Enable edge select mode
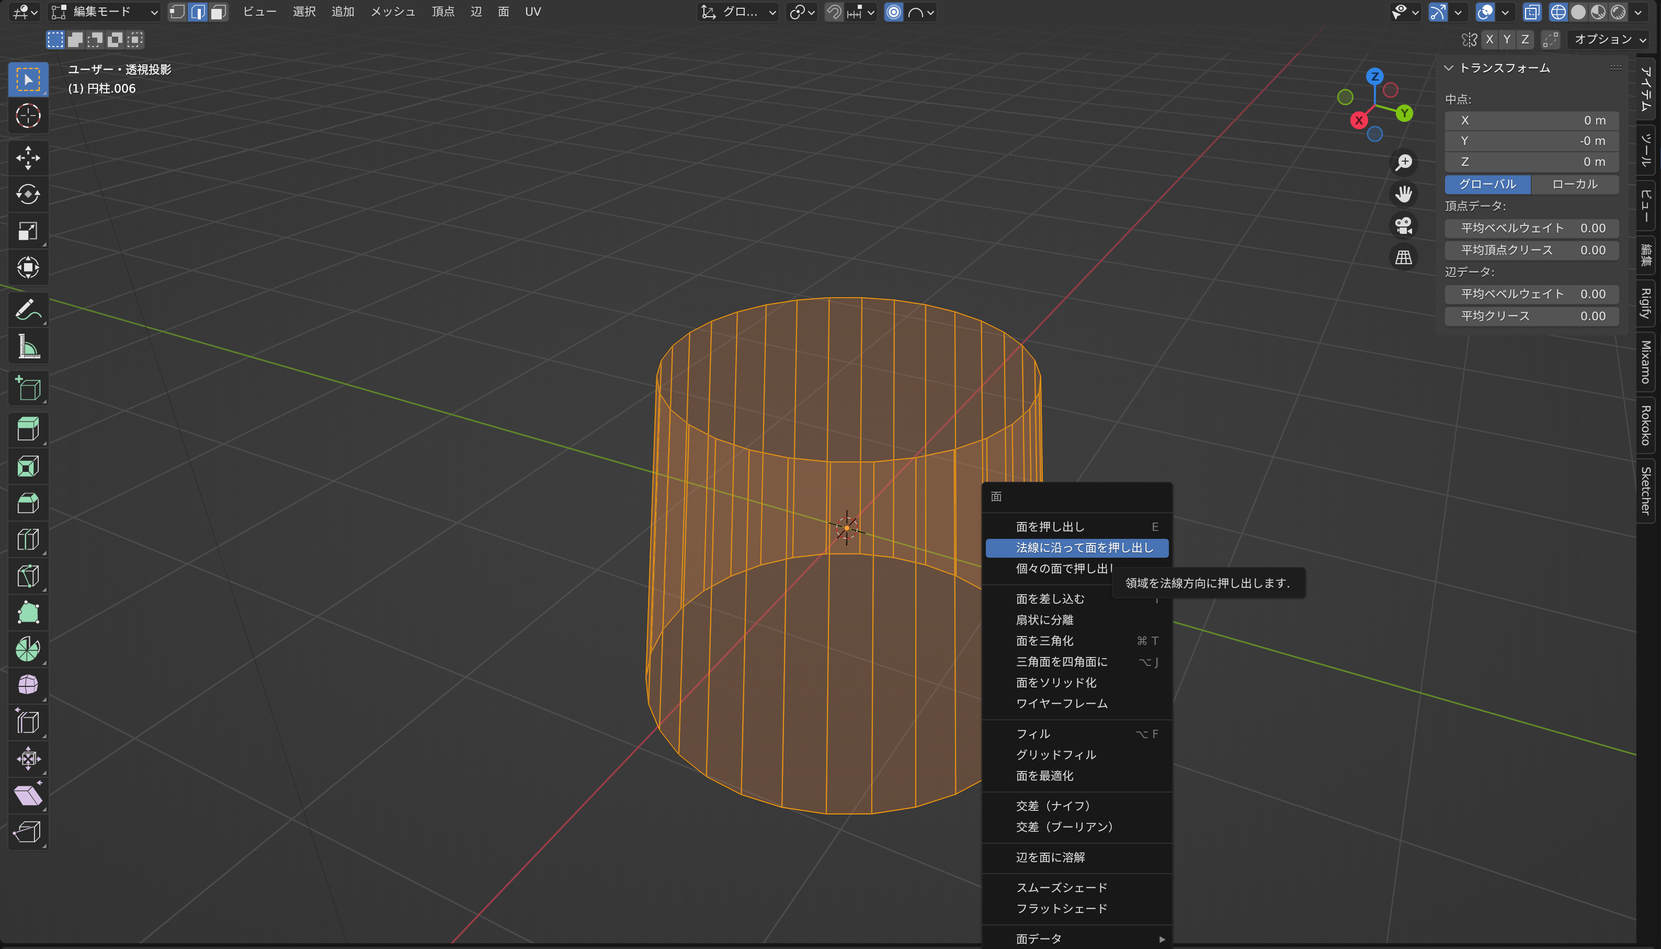The height and width of the screenshot is (949, 1661). point(198,12)
